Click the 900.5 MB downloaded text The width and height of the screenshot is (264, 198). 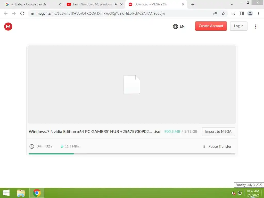coord(172,131)
